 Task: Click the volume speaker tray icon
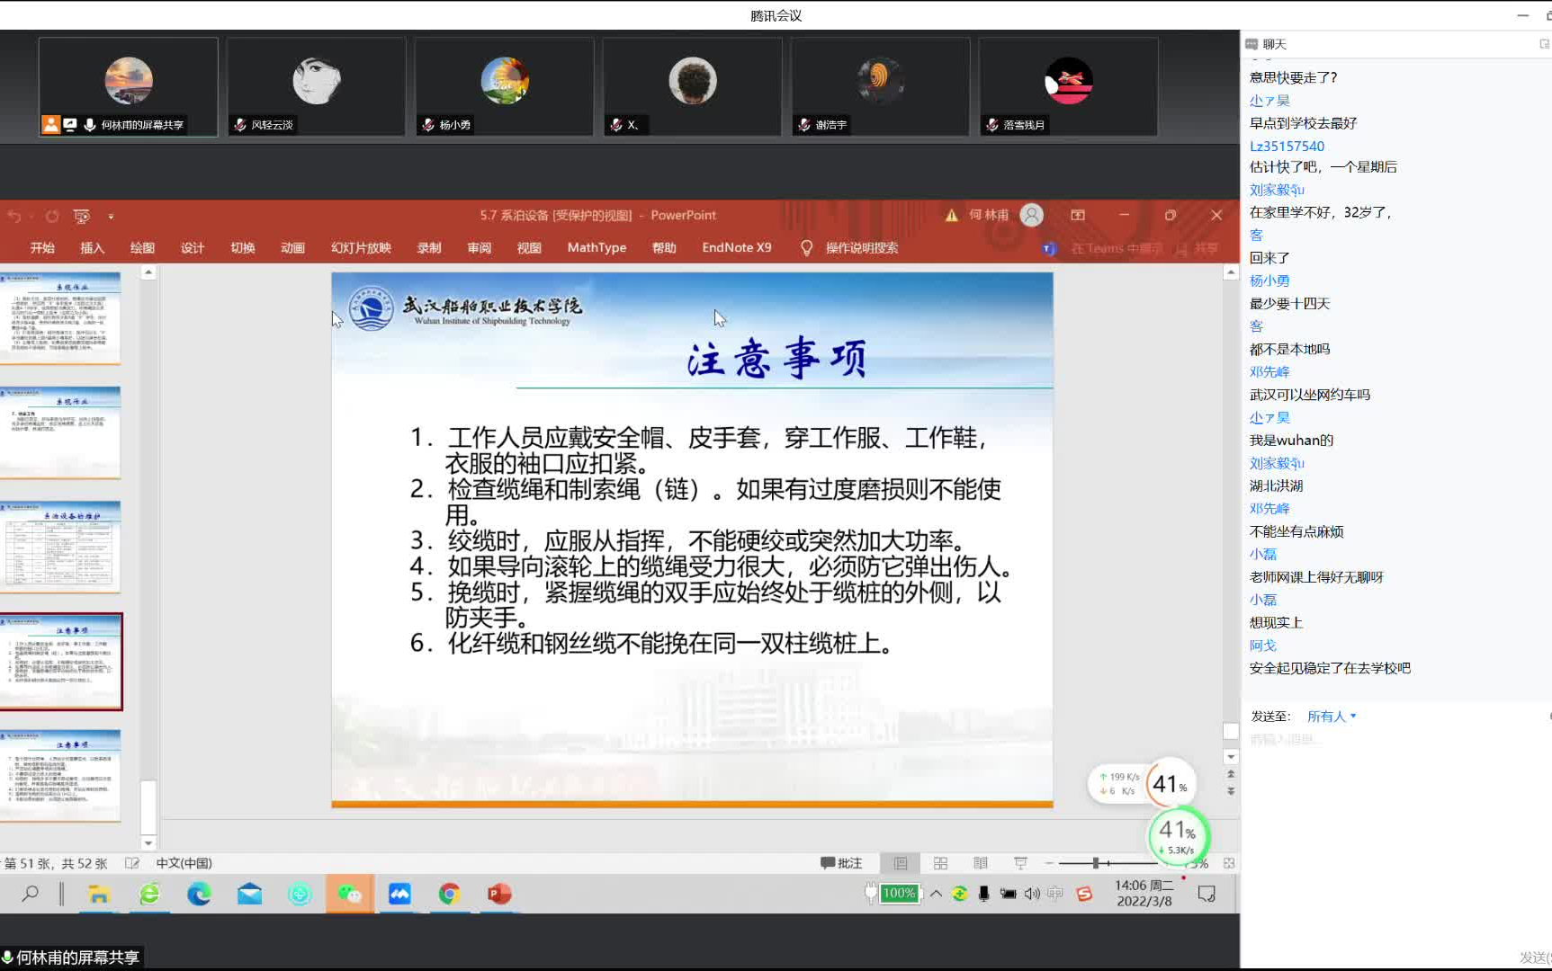1032,894
